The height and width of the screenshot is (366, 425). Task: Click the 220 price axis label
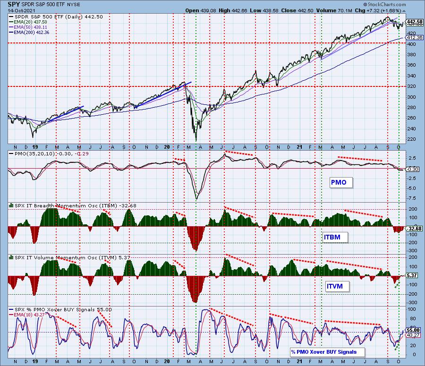coord(411,139)
